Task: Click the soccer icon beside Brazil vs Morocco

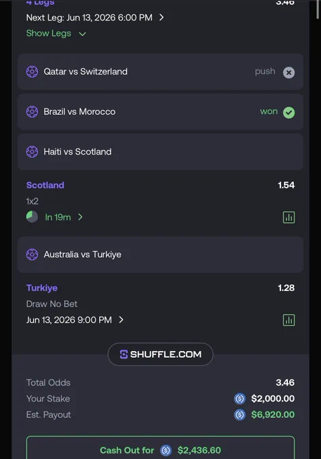Action: [32, 111]
